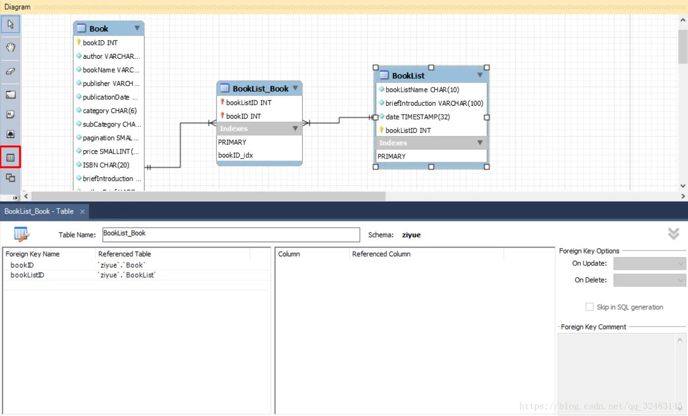Image resolution: width=688 pixels, height=416 pixels.
Task: Close the BookList_Book - Table tab
Action: [83, 211]
